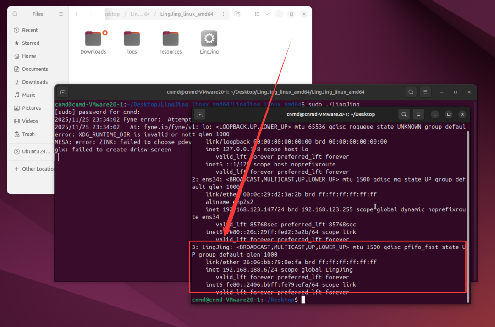Image resolution: width=495 pixels, height=327 pixels.
Task: Go back in the Files window
Action: pyautogui.click(x=77, y=14)
